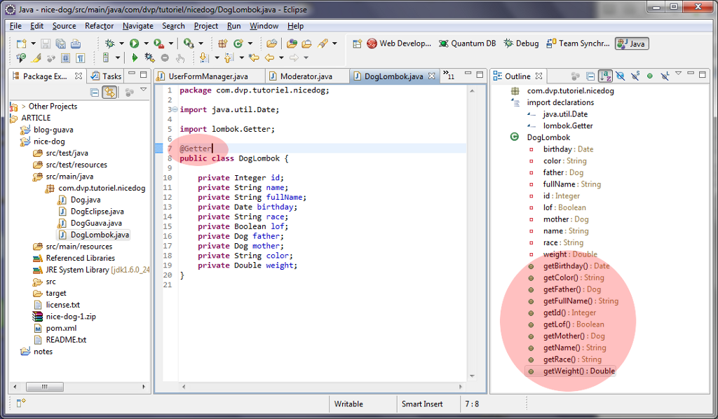Click Collapse All in Package Explorer
The height and width of the screenshot is (419, 718).
pos(95,92)
